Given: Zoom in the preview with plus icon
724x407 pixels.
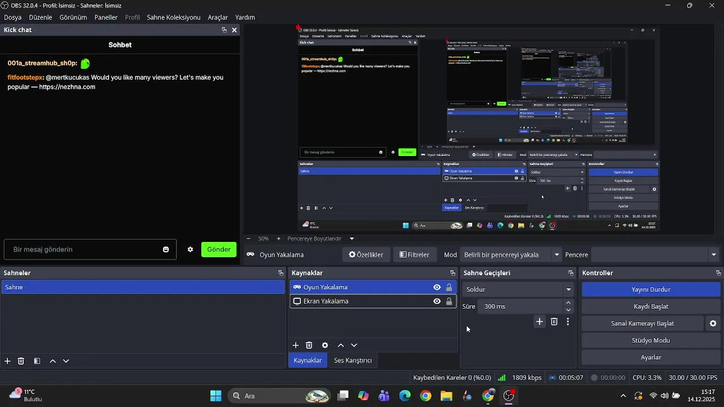Looking at the screenshot, I should coord(278,239).
